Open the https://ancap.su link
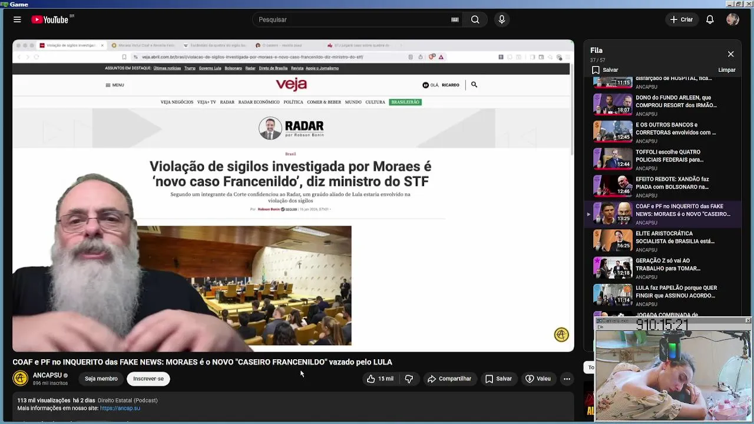754x424 pixels. point(120,408)
